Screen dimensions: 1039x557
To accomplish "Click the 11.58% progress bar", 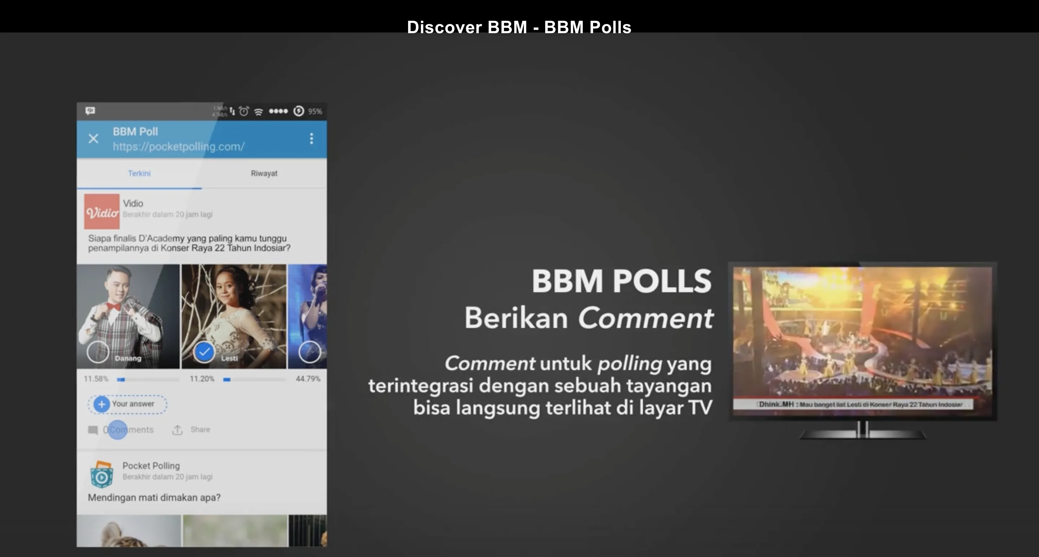I will (148, 380).
